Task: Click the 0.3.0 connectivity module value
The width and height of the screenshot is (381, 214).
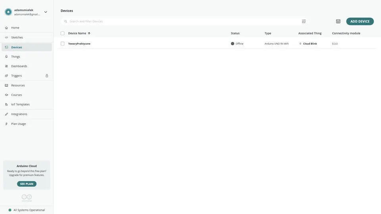Action: point(335,44)
